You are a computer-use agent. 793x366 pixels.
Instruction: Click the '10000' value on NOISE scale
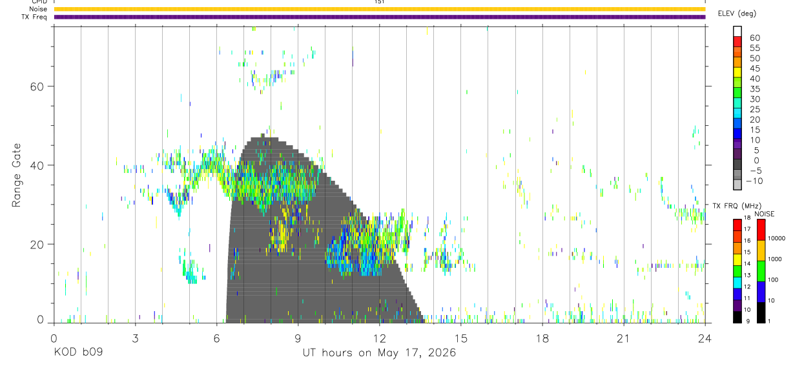pyautogui.click(x=776, y=239)
